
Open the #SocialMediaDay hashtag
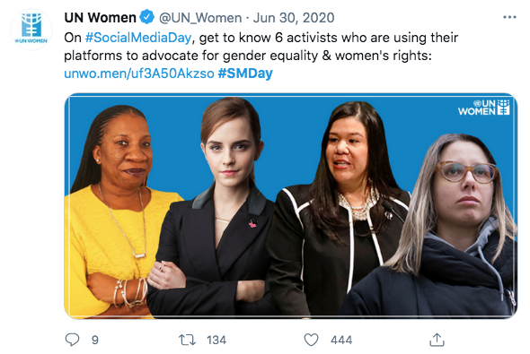tap(138, 38)
